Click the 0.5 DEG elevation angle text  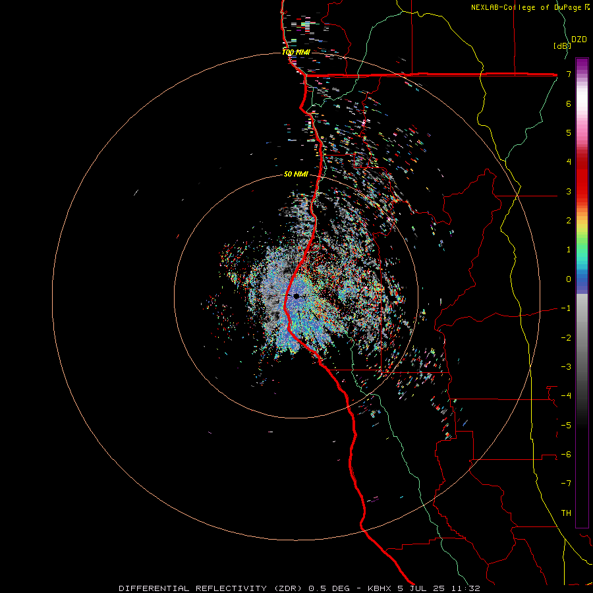(329, 588)
